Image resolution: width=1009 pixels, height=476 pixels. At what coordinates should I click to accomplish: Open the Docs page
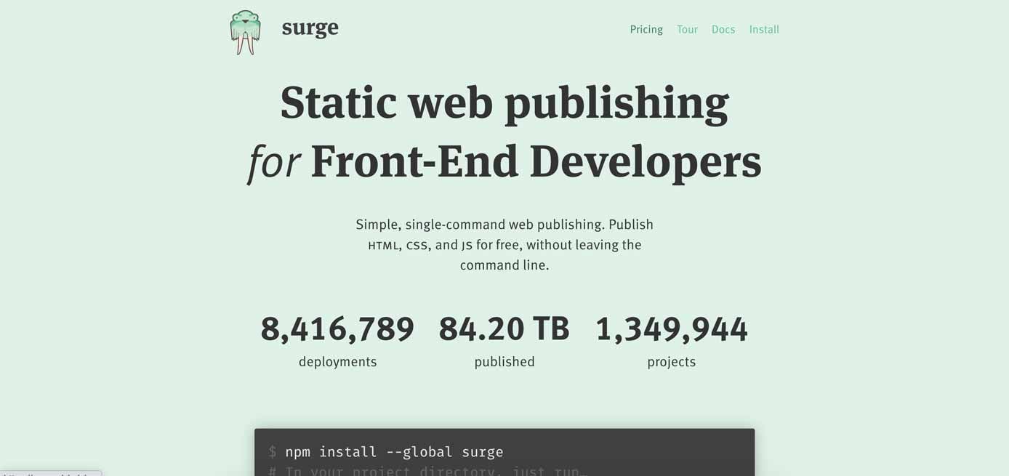pyautogui.click(x=723, y=29)
